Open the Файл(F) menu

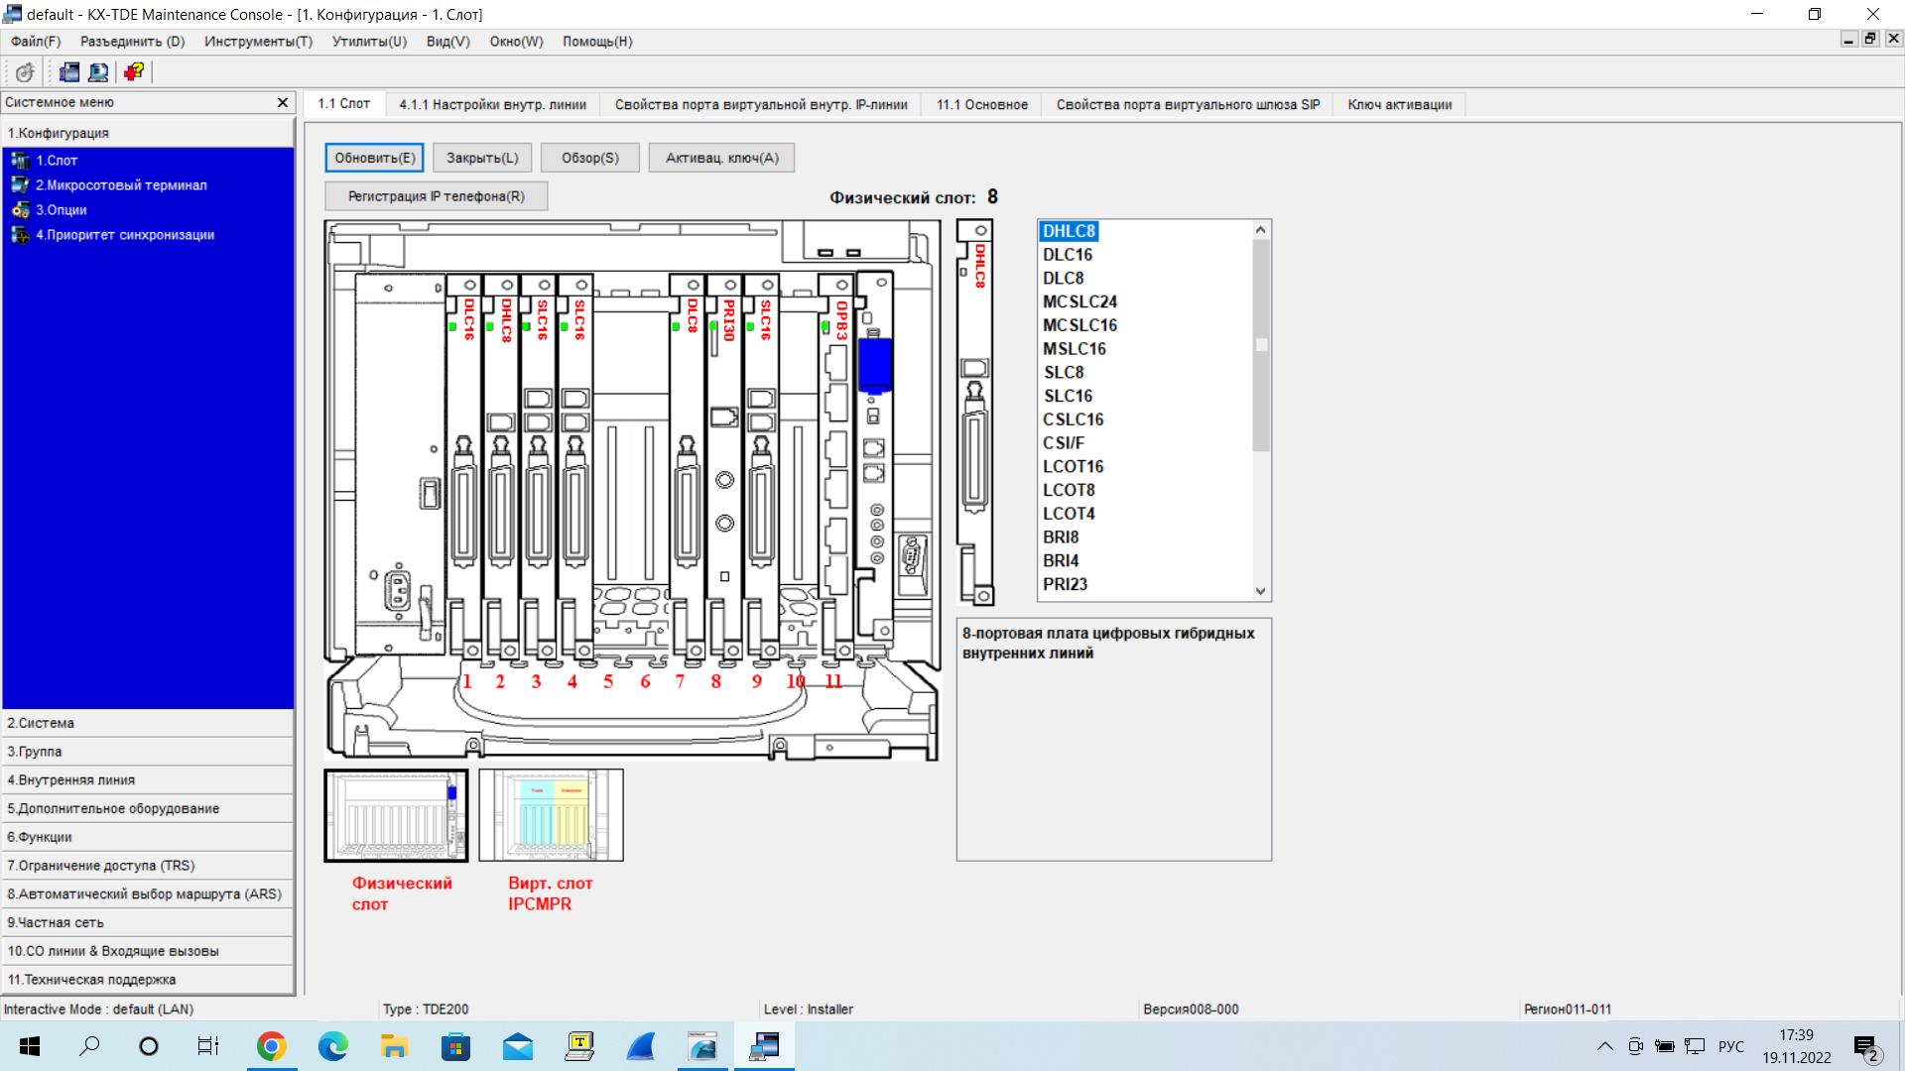[x=36, y=42]
